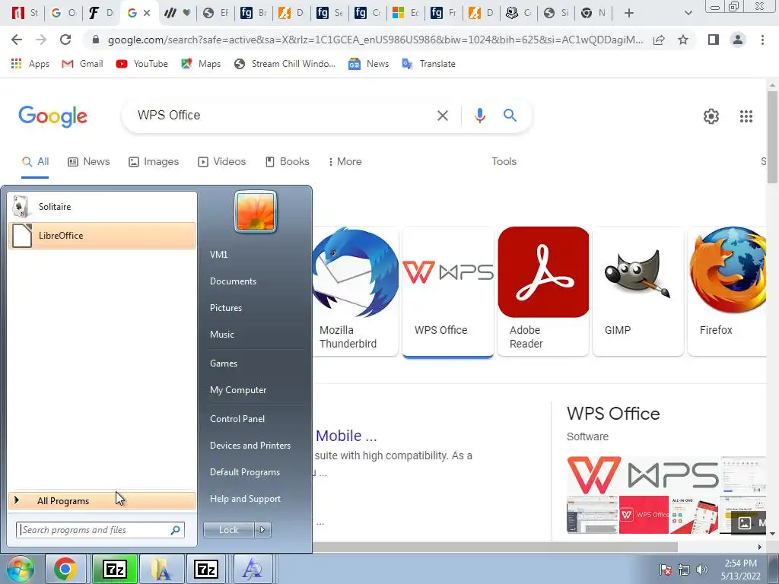This screenshot has height=584, width=779.
Task: Select the All search tab
Action: [35, 162]
